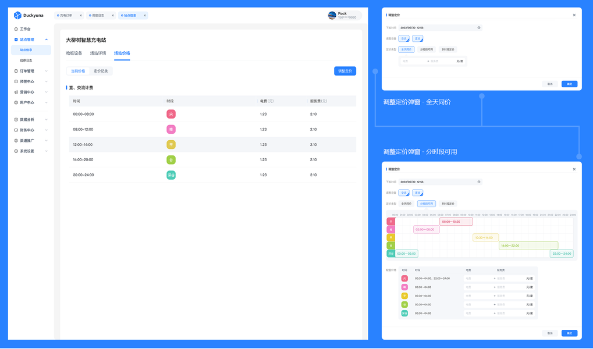Expand the 预警中心 menu chevron

pos(46,81)
